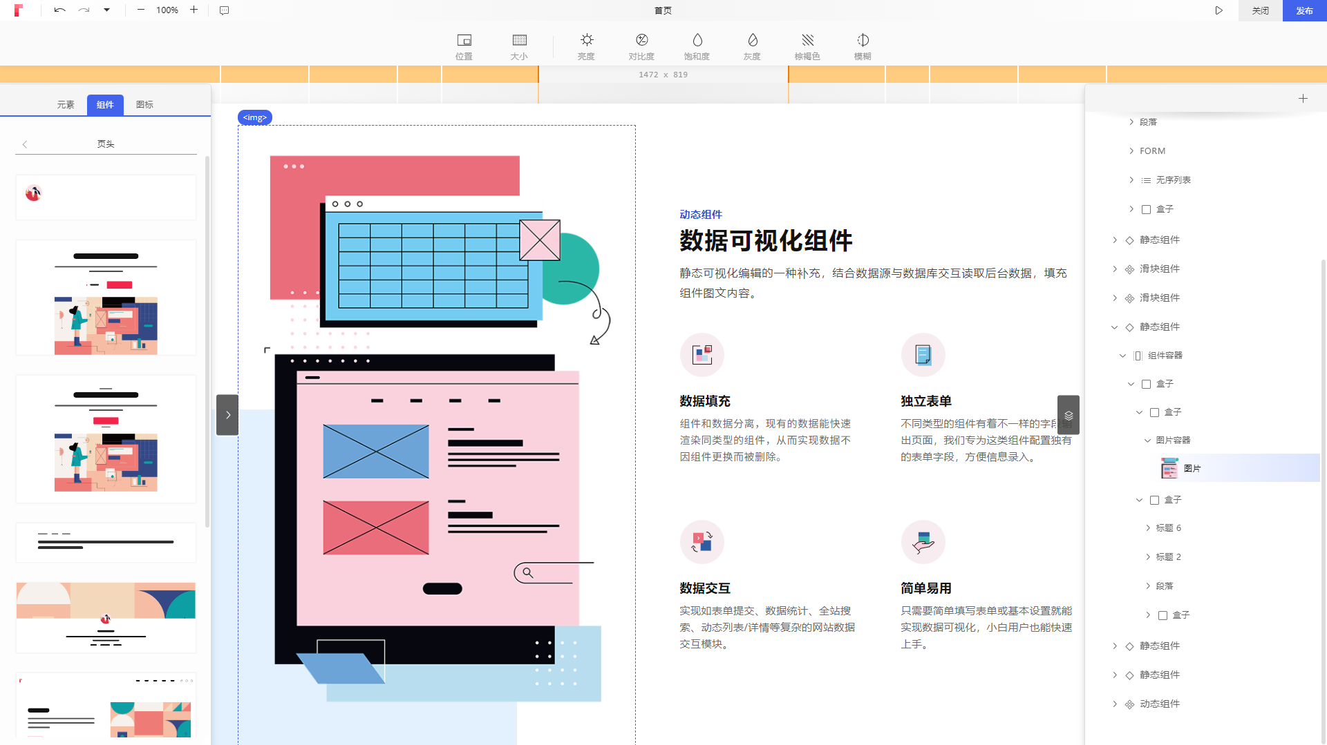1327x745 pixels.
Task: Switch to the 组件 tab
Action: pyautogui.click(x=105, y=105)
